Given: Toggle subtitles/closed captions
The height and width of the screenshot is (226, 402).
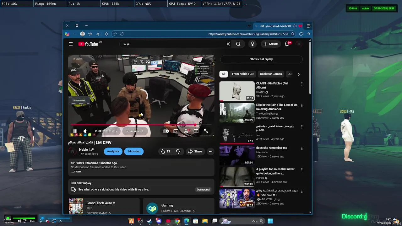Looking at the screenshot, I should [176, 131].
